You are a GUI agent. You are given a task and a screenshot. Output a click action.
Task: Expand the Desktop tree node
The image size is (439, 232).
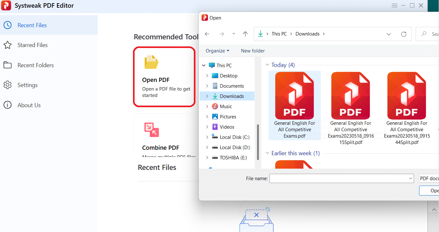(x=207, y=76)
